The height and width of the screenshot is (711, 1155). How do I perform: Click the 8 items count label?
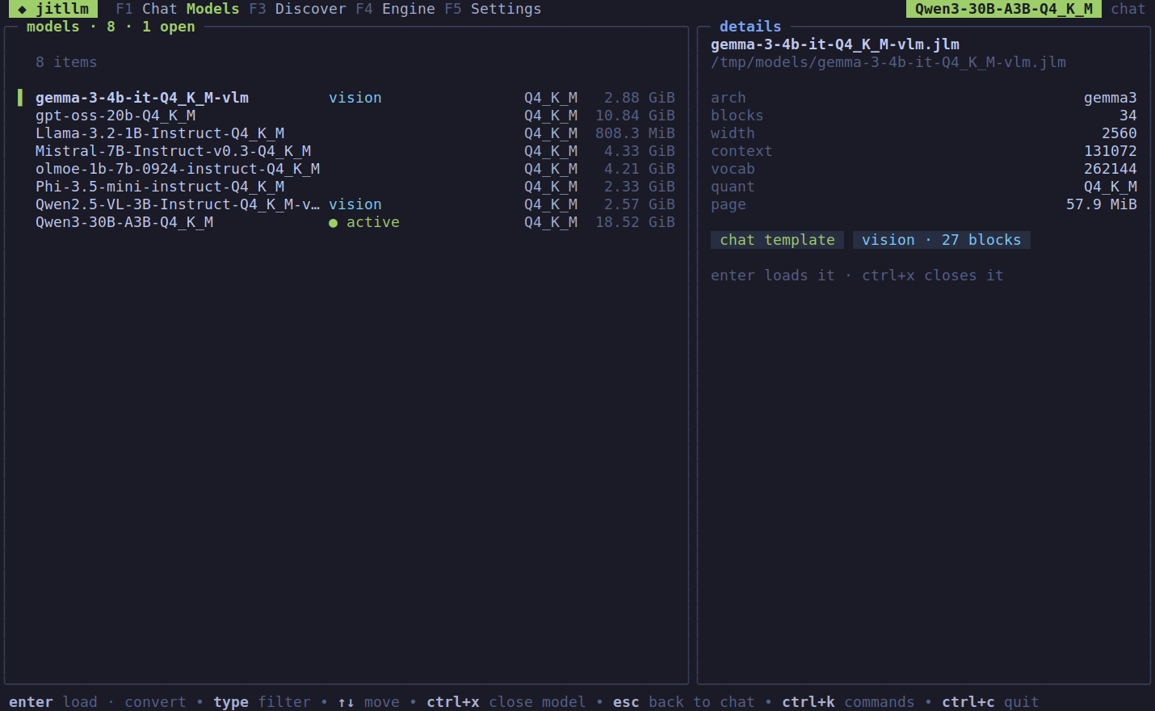(x=66, y=62)
